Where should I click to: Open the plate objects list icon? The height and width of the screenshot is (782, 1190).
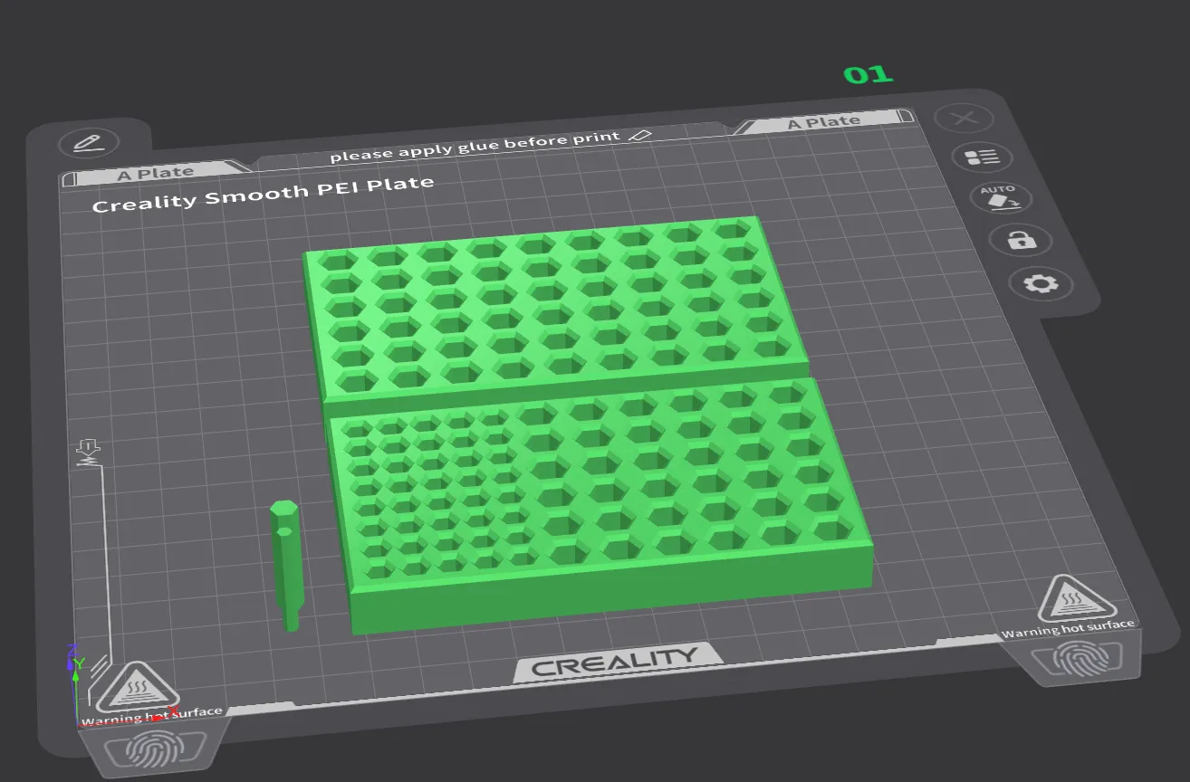(983, 157)
